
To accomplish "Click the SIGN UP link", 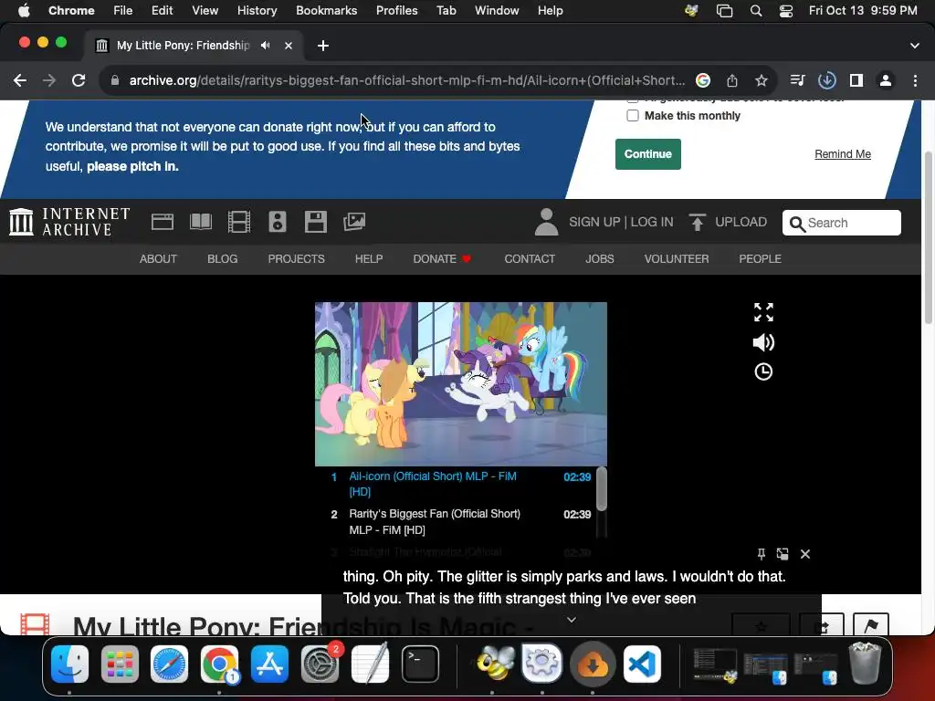I will tap(594, 222).
